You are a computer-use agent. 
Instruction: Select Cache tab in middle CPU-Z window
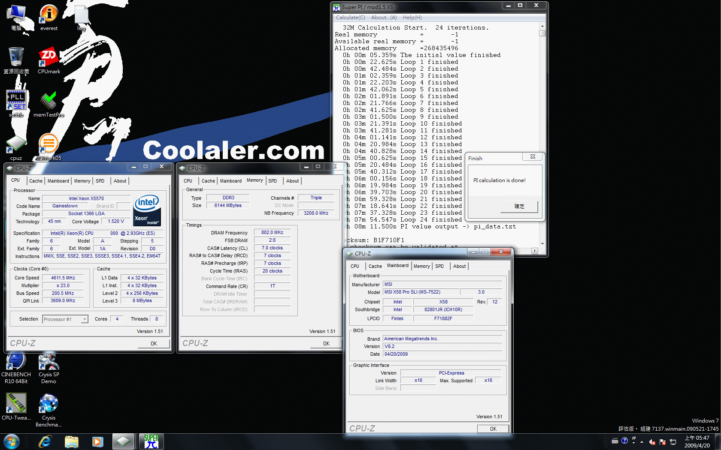(208, 181)
